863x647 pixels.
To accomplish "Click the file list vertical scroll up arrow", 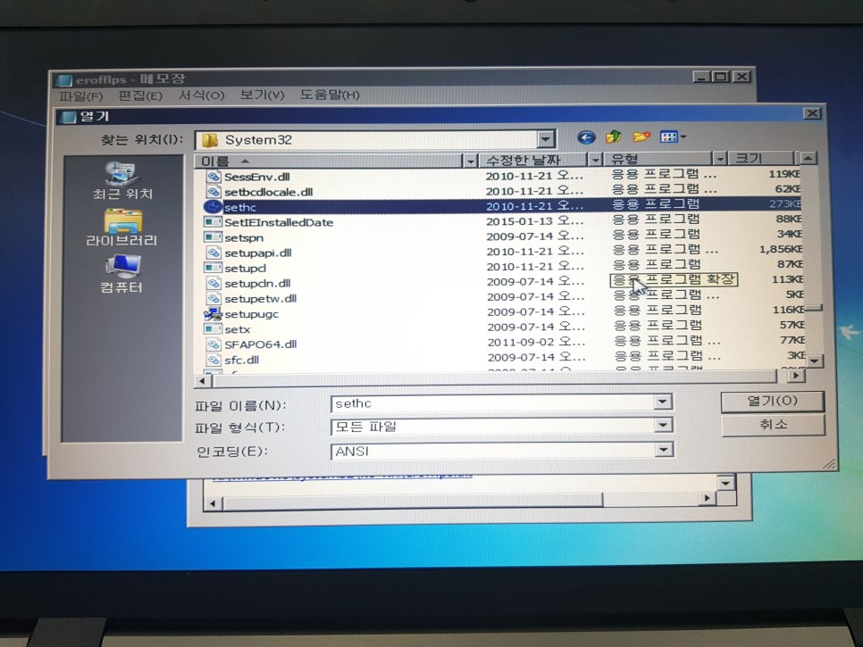I will (808, 158).
